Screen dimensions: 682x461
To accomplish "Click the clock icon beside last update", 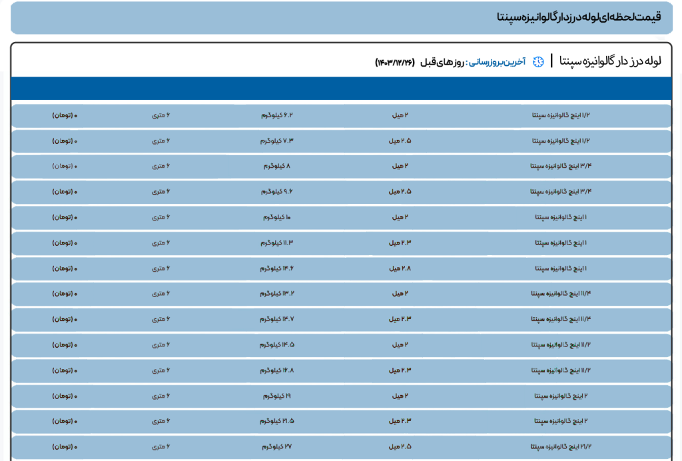I will [537, 62].
